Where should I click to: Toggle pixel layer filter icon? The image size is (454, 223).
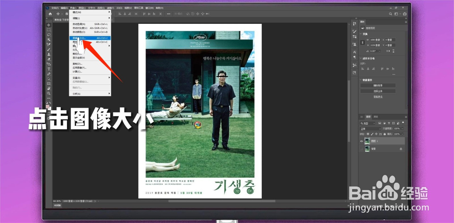tap(380, 123)
